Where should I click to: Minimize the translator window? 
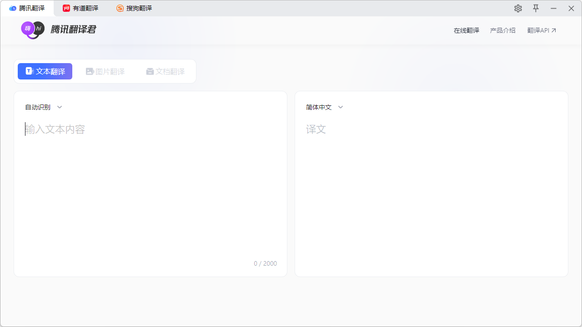pos(553,8)
